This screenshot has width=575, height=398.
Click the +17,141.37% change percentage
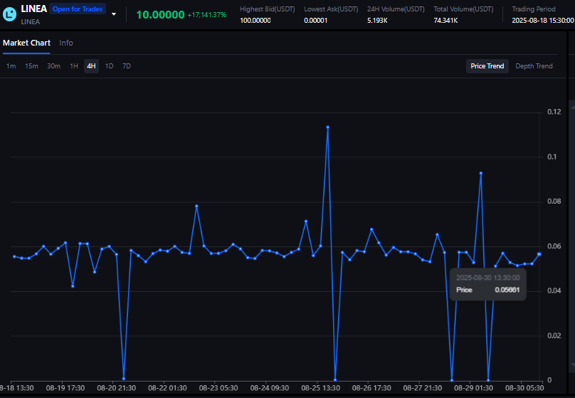coord(207,15)
